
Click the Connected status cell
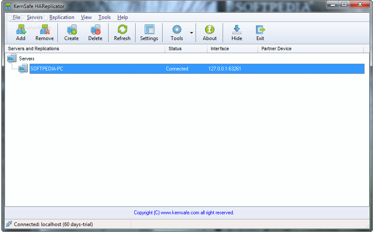point(177,69)
